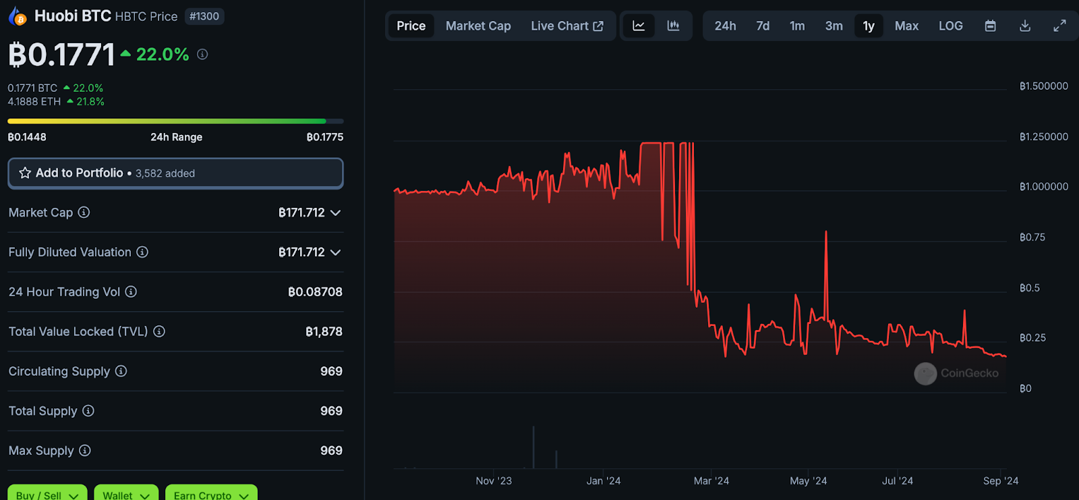Open the calendar date range picker icon
This screenshot has height=500, width=1079.
pos(990,26)
